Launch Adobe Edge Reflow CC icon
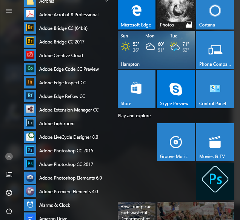The height and width of the screenshot is (220, 240). pos(30,96)
